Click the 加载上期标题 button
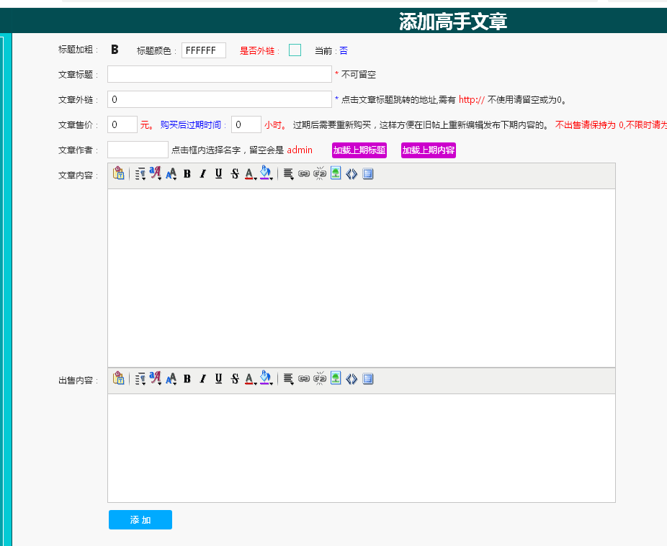 pos(359,150)
